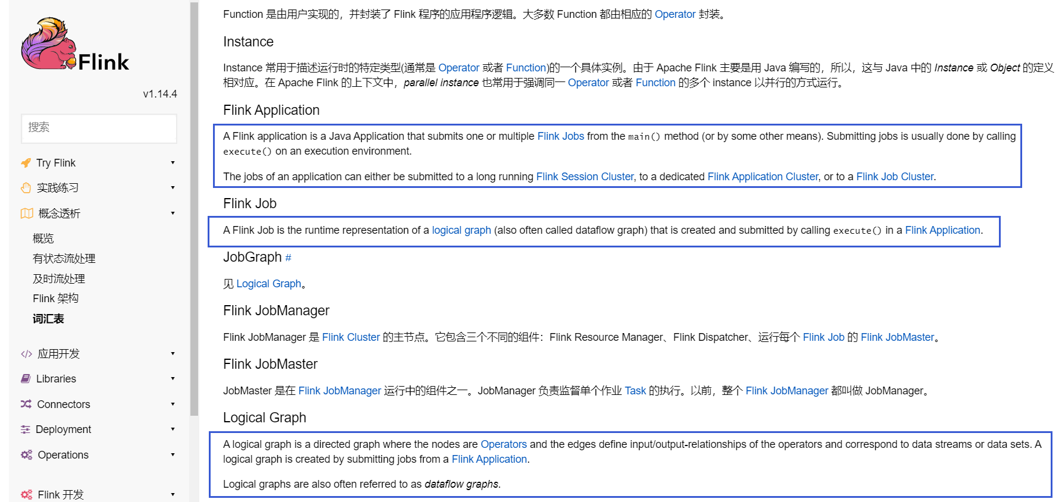Click the hand icon beside 实践练习
The image size is (1062, 502).
pyautogui.click(x=26, y=188)
